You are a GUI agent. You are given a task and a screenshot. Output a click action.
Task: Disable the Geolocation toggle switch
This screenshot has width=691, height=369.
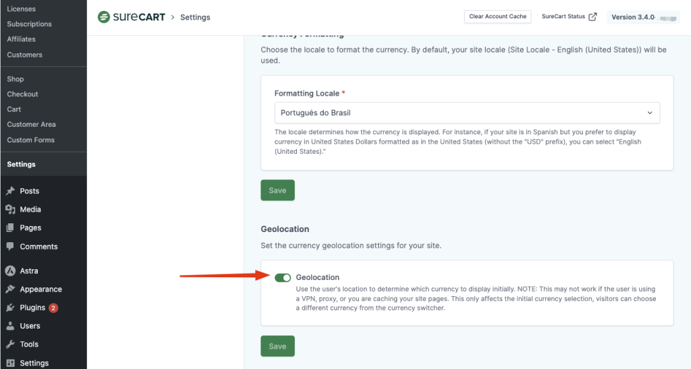coord(283,277)
